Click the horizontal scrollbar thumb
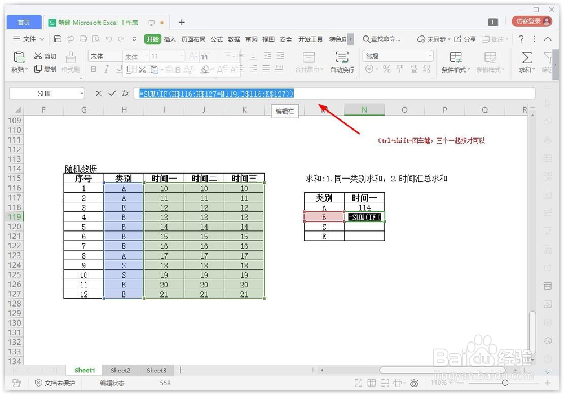Image resolution: width=564 pixels, height=395 pixels. click(x=442, y=370)
